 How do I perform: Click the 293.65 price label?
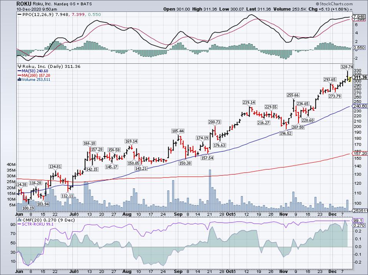click(330, 80)
